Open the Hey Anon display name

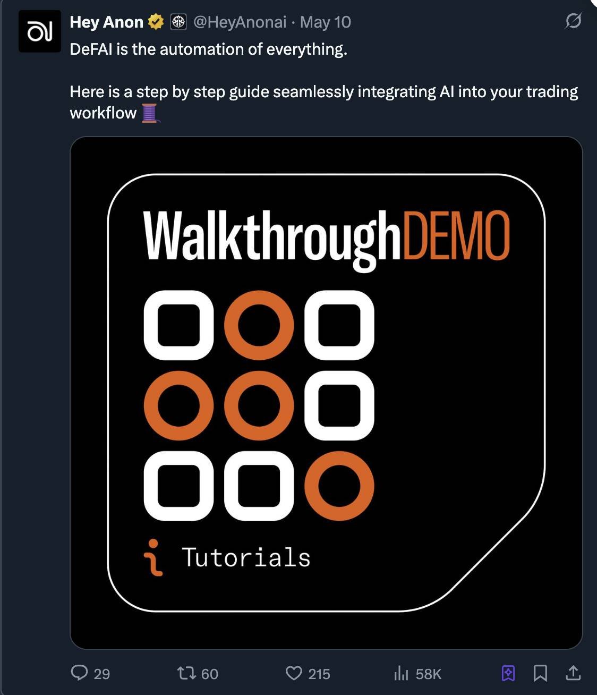pos(107,22)
